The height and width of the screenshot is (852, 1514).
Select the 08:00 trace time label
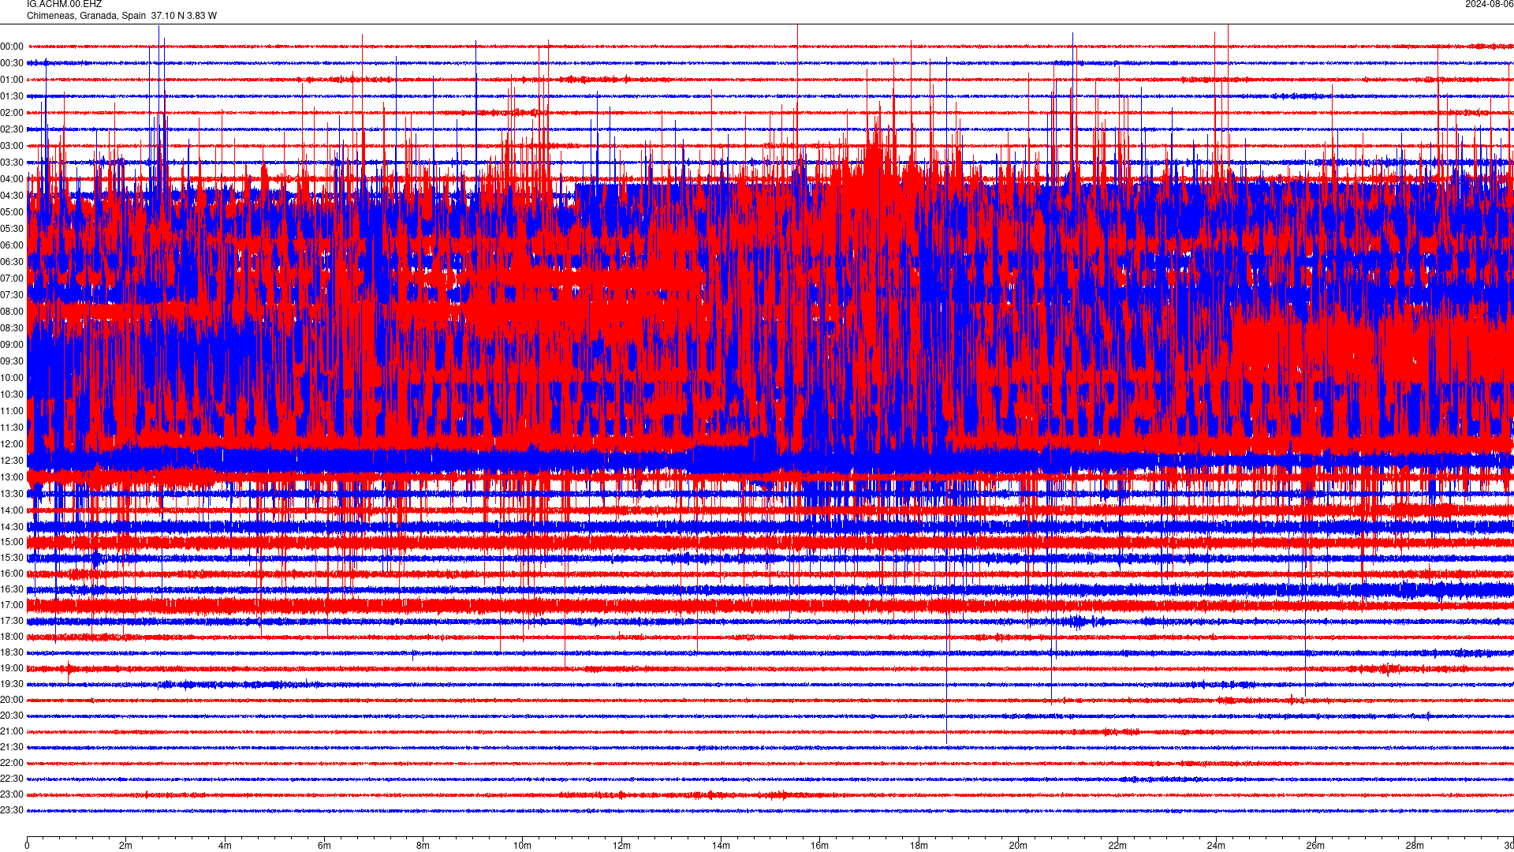[12, 312]
